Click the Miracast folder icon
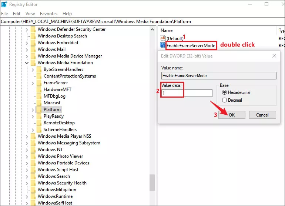Screen dimensions: 285x206 tap(39, 103)
